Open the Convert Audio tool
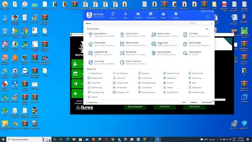The image size is (252, 142). (x=120, y=88)
